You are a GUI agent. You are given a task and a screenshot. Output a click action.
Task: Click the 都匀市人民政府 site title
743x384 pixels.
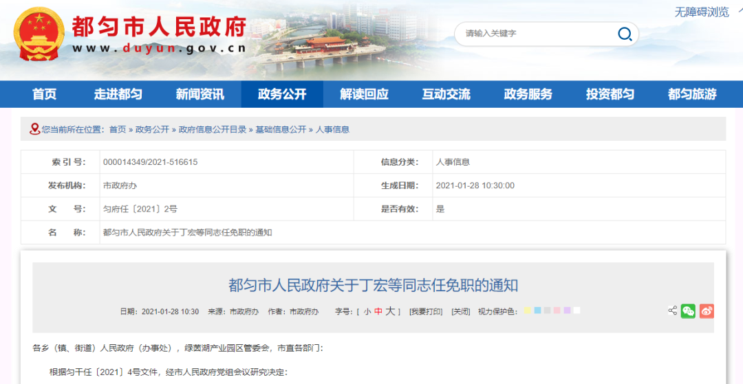[x=159, y=27]
